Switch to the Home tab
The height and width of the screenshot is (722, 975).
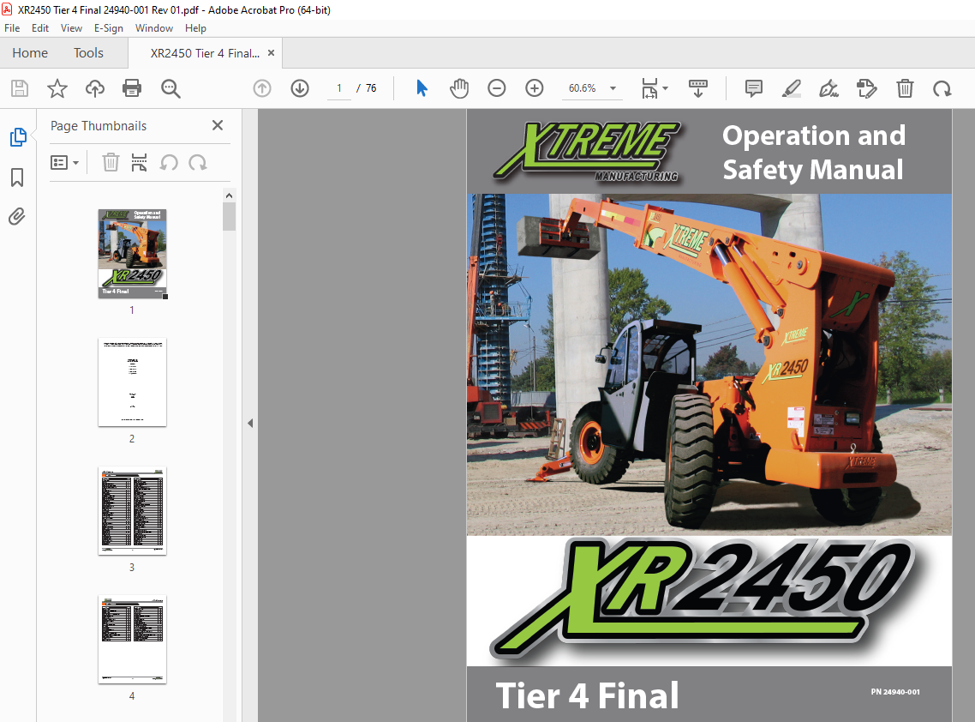(x=30, y=53)
